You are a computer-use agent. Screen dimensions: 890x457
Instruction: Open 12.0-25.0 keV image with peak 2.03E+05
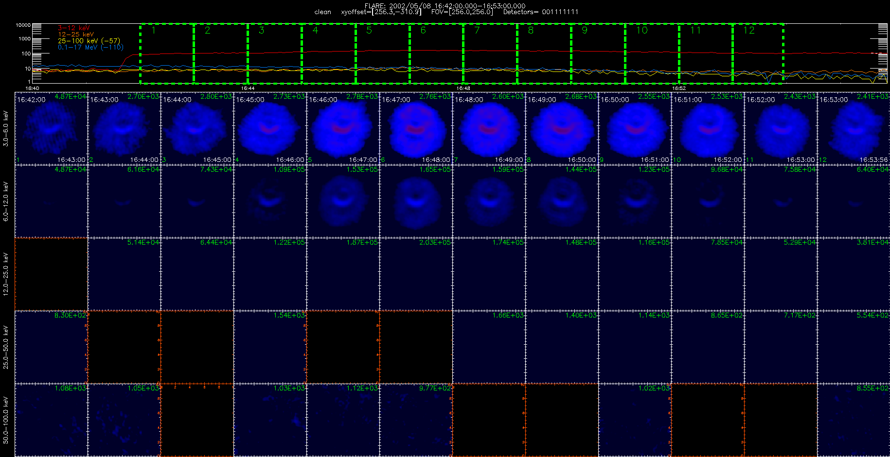pyautogui.click(x=416, y=274)
